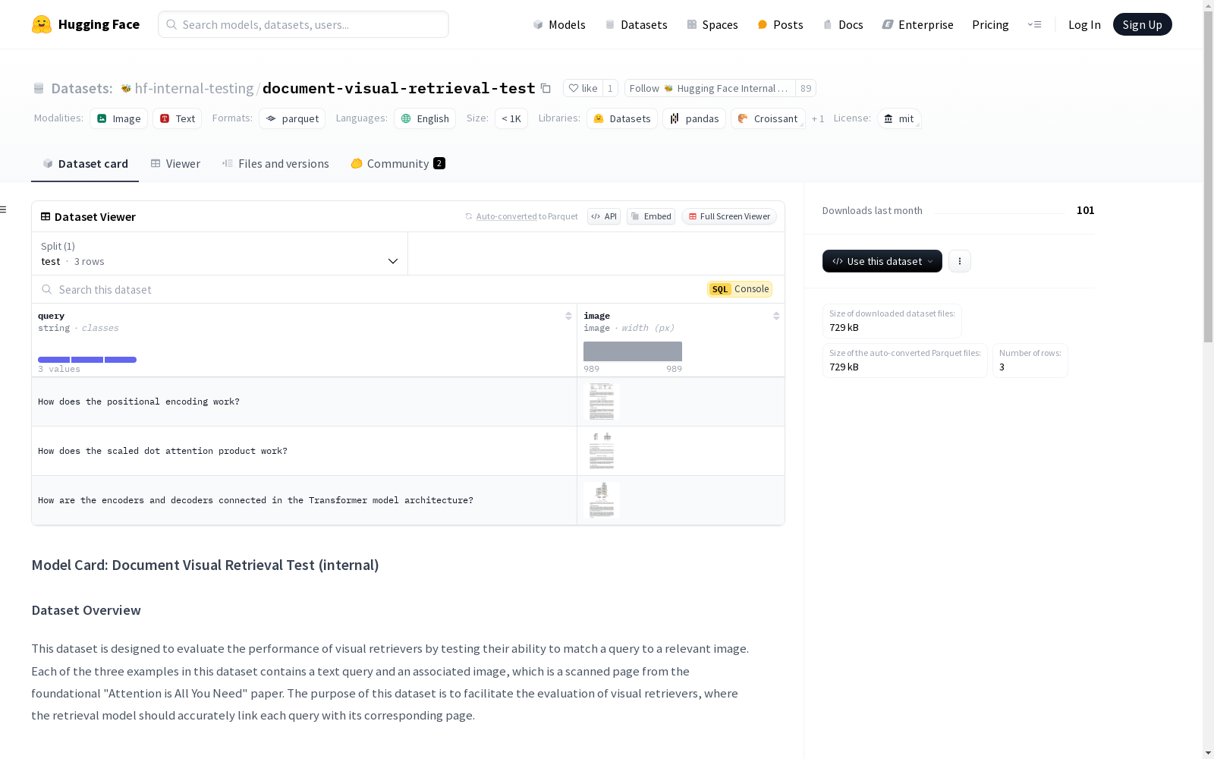Open the Dataset card tab
The image size is (1214, 759).
(85, 164)
